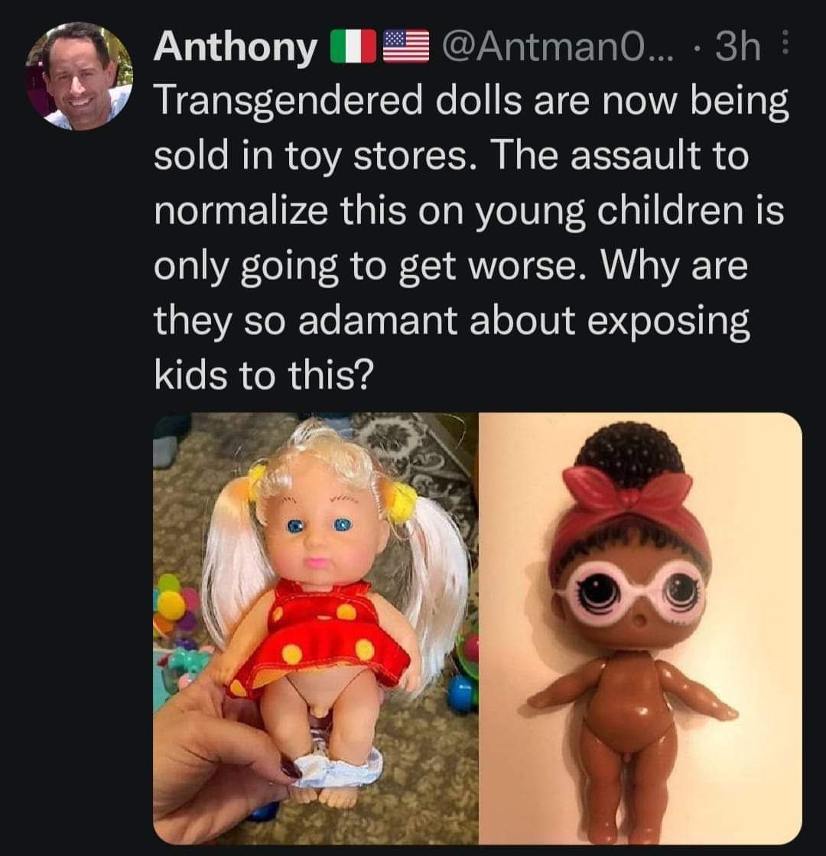This screenshot has width=826, height=856.
Task: Open the right photo of the doll with glasses
Action: pos(639,627)
